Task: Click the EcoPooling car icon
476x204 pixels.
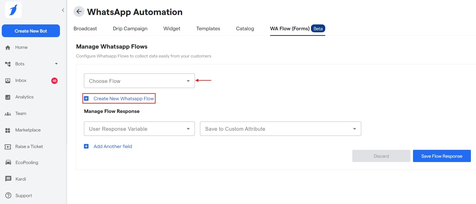Action: tap(8, 162)
